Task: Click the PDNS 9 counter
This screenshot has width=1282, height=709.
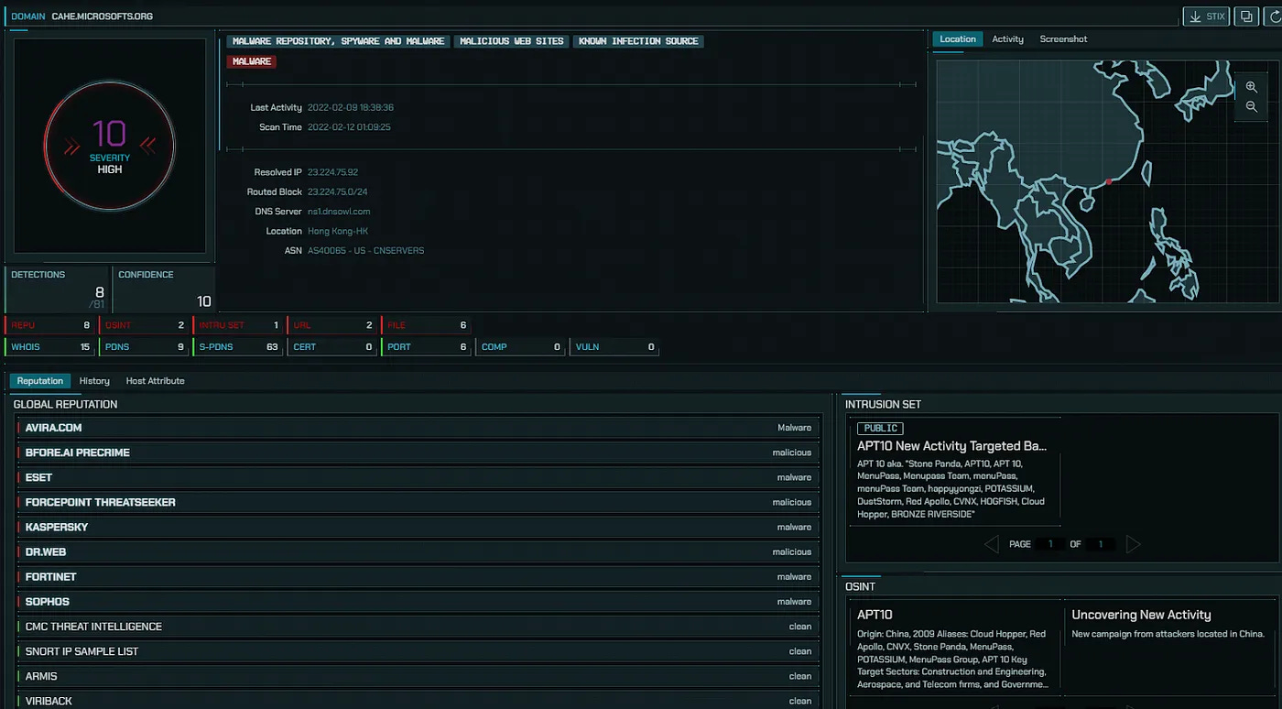Action: tap(145, 347)
